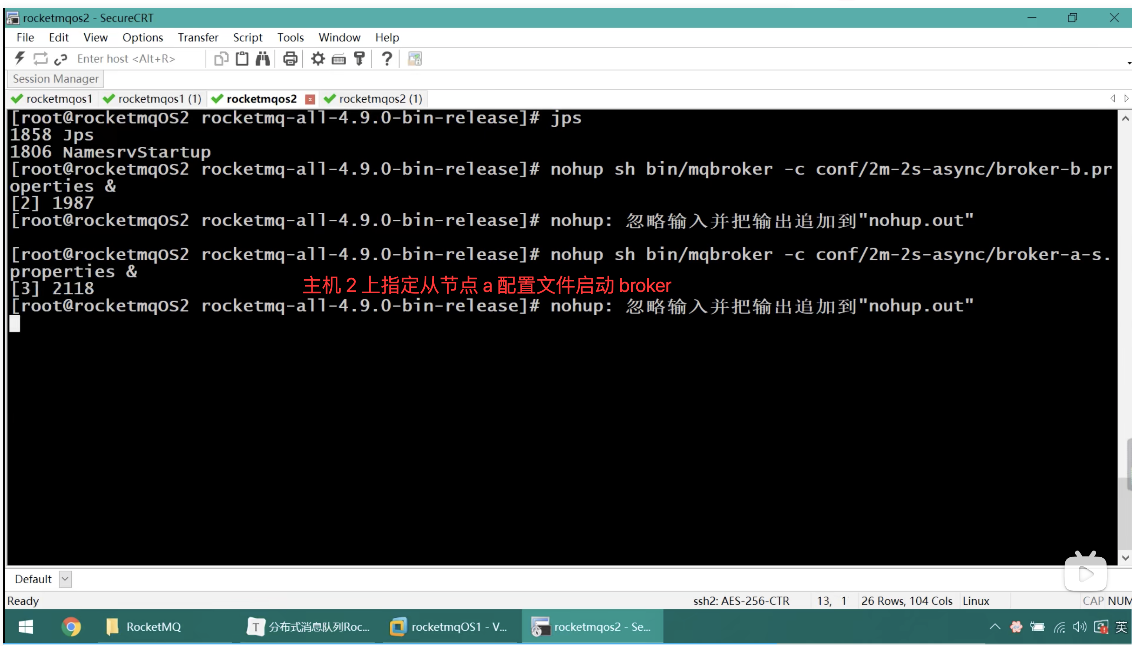
Task: Show hidden system tray icons chevron
Action: 995,626
